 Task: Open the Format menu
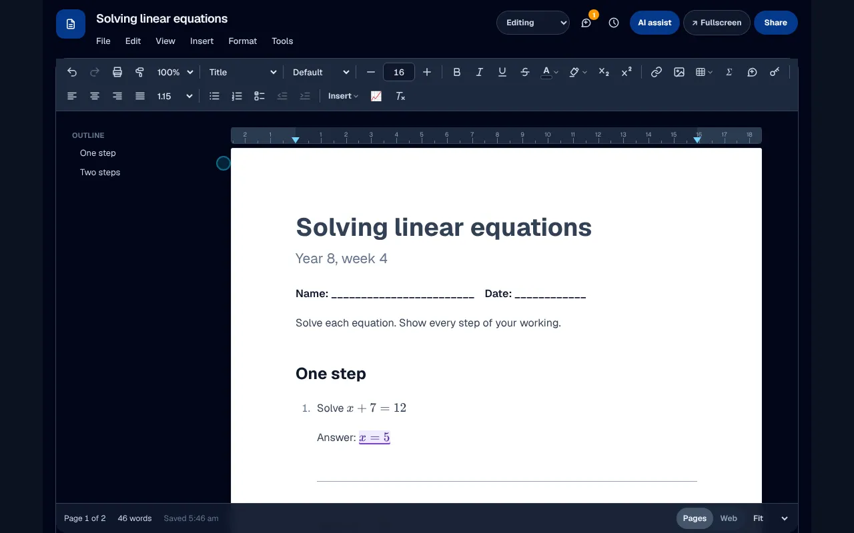(243, 41)
